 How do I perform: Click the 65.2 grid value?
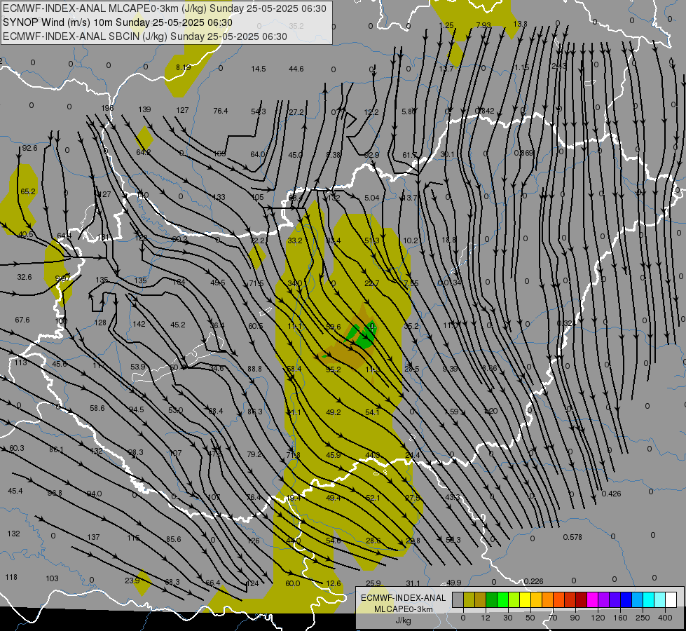coord(27,192)
